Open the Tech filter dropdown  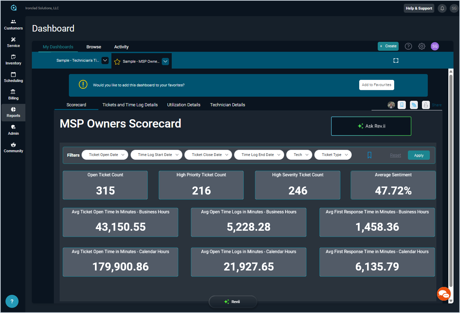[x=299, y=155]
